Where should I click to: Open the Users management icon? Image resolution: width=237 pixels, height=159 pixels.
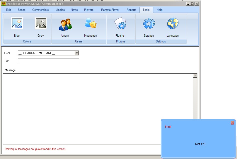65,24
